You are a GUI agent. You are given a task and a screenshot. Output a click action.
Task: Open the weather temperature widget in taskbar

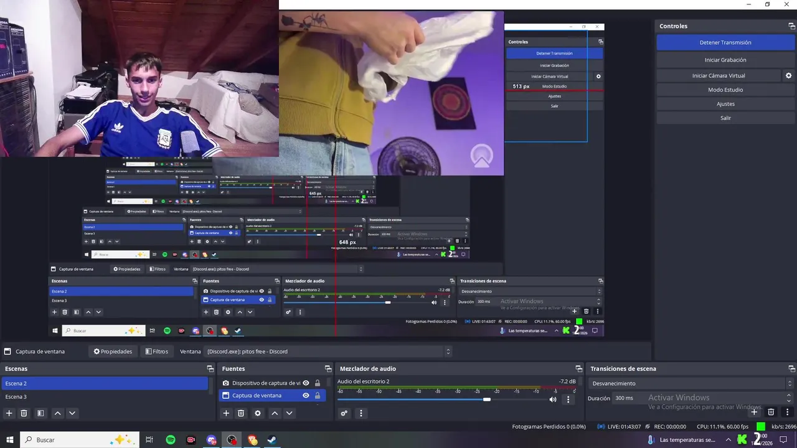[682, 440]
